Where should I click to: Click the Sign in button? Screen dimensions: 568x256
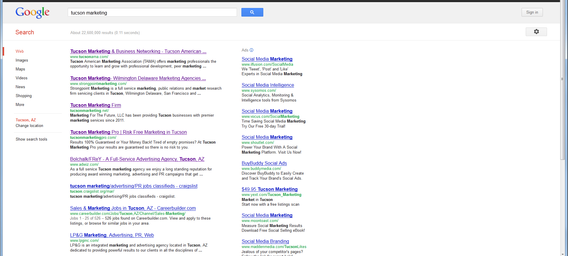[532, 12]
